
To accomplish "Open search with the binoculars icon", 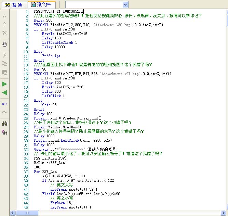I will click(x=4, y=124).
